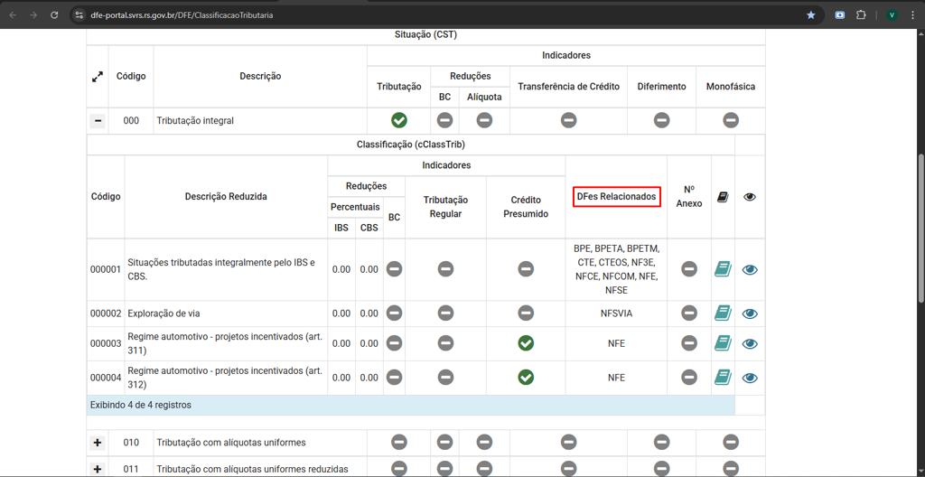Expand row 011 alíquotas uniformes reduzidas
The image size is (925, 477).
pos(98,469)
